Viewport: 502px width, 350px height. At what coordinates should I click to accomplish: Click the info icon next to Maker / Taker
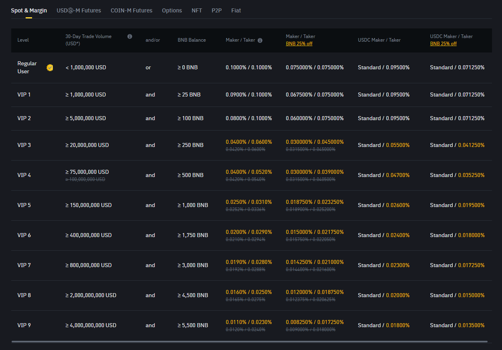click(260, 40)
